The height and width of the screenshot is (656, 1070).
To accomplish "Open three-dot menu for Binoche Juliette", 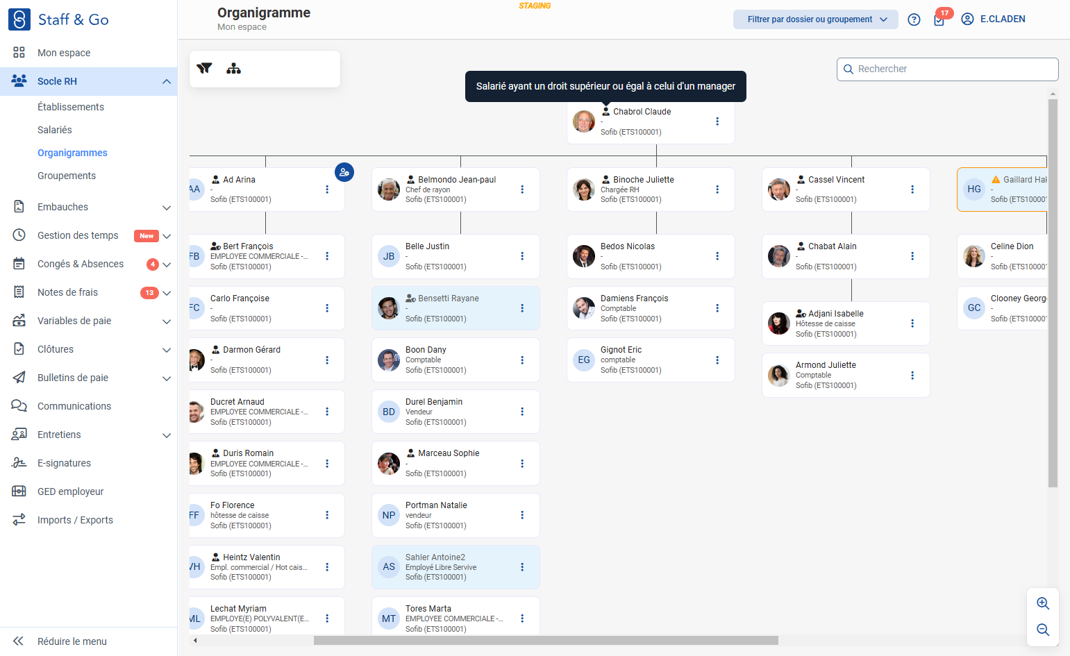I will tap(717, 190).
